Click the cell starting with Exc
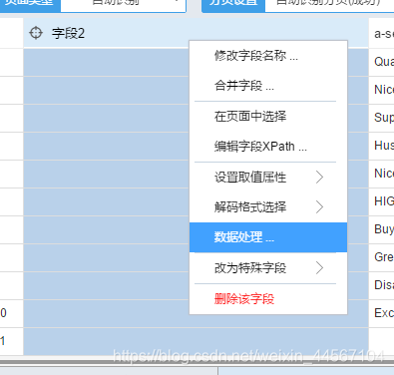 pyautogui.click(x=381, y=313)
